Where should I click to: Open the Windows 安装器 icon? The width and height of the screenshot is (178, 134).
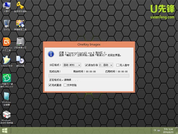(x=6, y=99)
